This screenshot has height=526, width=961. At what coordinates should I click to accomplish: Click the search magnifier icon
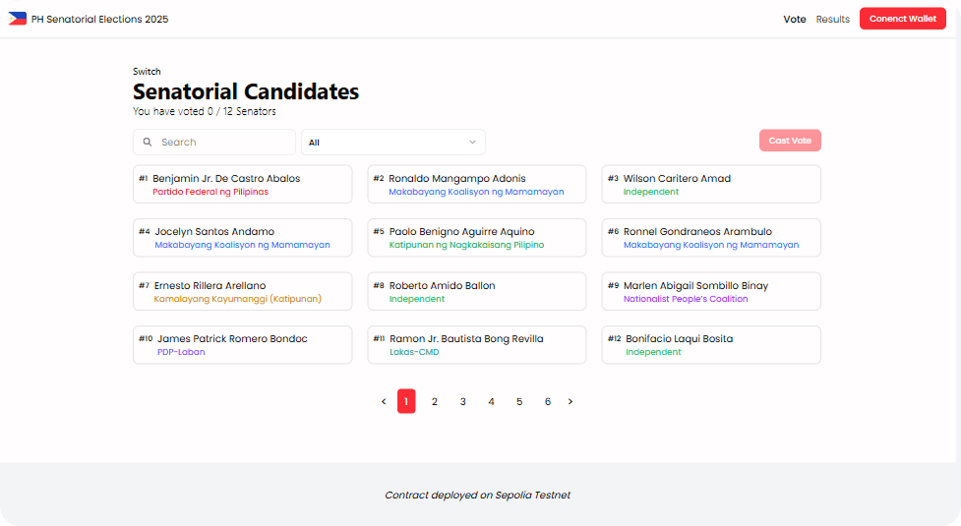148,143
